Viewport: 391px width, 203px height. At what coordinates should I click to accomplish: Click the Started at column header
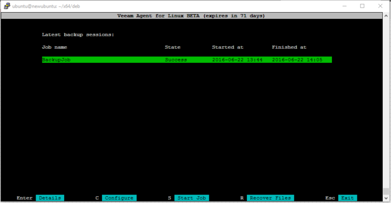[x=228, y=47]
